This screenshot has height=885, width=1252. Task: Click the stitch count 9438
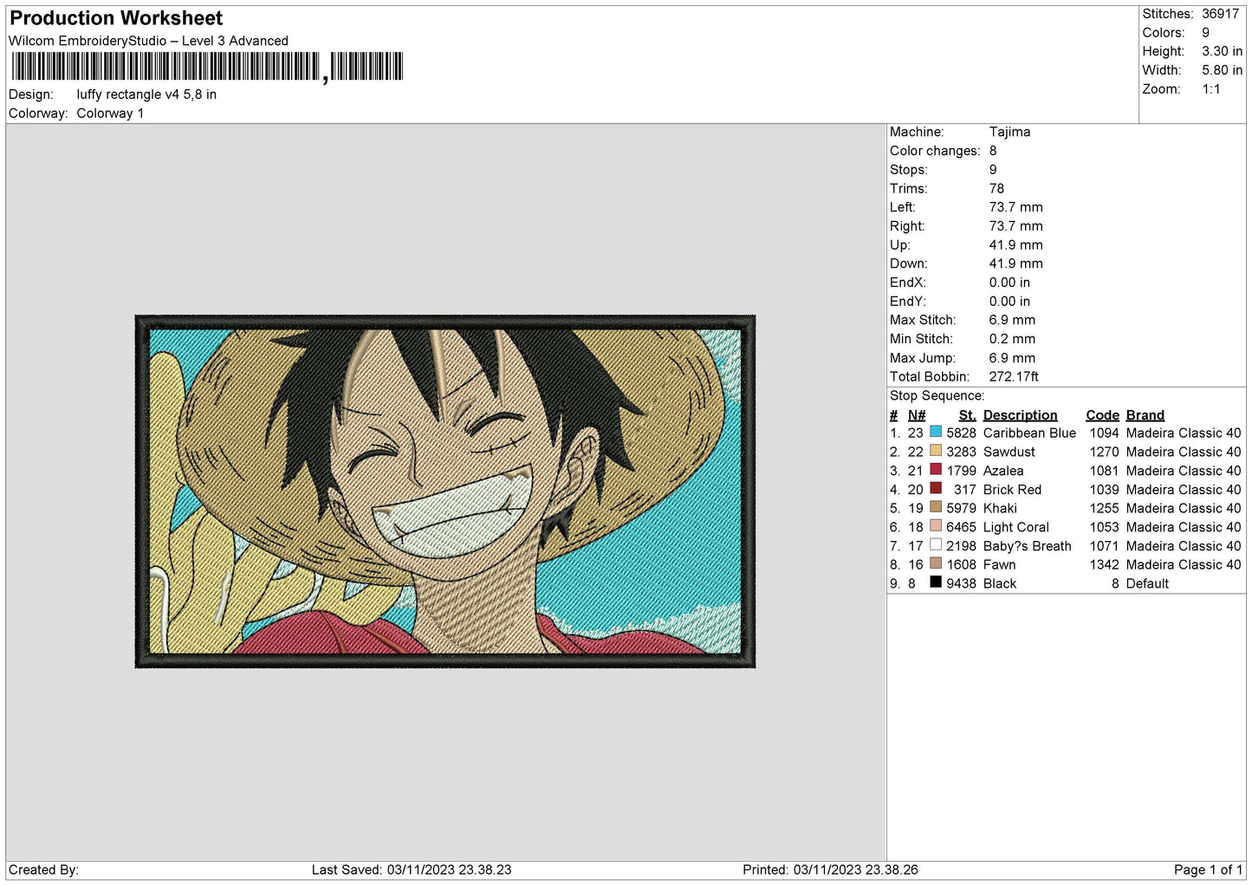coord(961,584)
